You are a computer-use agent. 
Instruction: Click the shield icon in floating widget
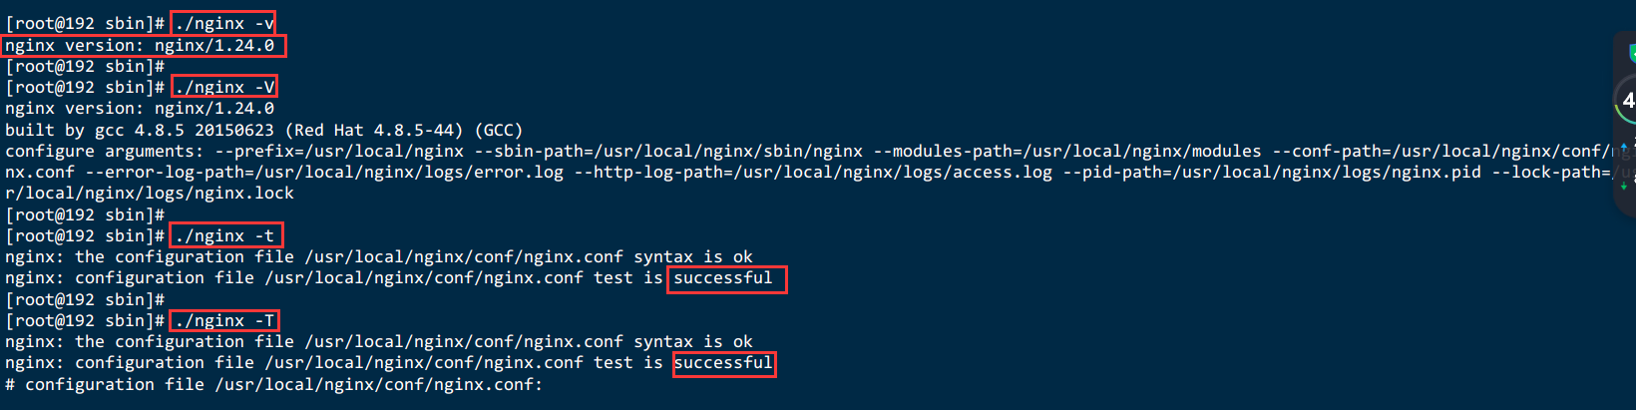coord(1631,53)
